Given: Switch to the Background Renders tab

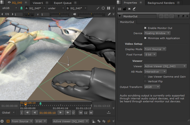Looking at the screenshot, I should pyautogui.click(x=161, y=3).
